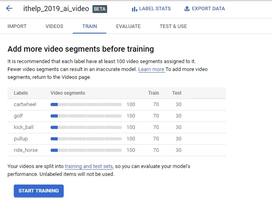Image resolution: width=272 pixels, height=224 pixels.
Task: Click the Labels column header
Action: 21,93
